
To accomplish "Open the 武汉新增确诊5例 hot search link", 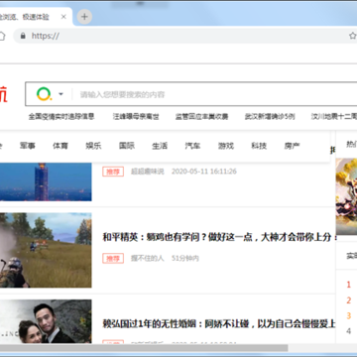I will [270, 116].
